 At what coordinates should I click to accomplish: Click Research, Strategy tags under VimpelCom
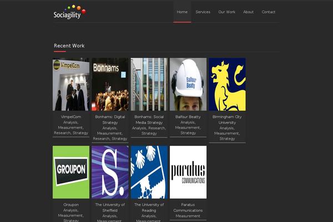[x=71, y=133]
